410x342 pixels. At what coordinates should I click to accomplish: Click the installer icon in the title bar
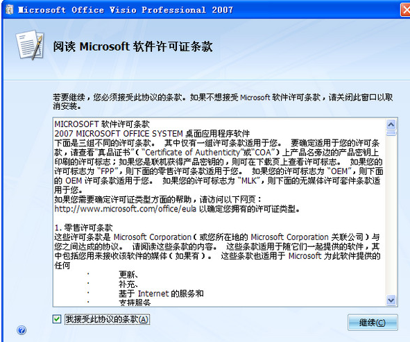pyautogui.click(x=10, y=10)
